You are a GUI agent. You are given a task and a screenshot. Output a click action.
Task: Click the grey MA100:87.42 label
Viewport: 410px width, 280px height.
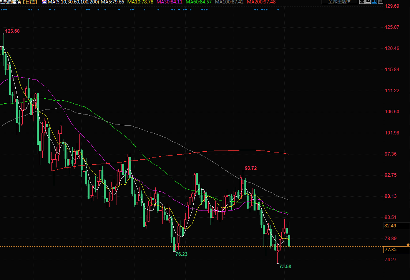tap(229, 2)
